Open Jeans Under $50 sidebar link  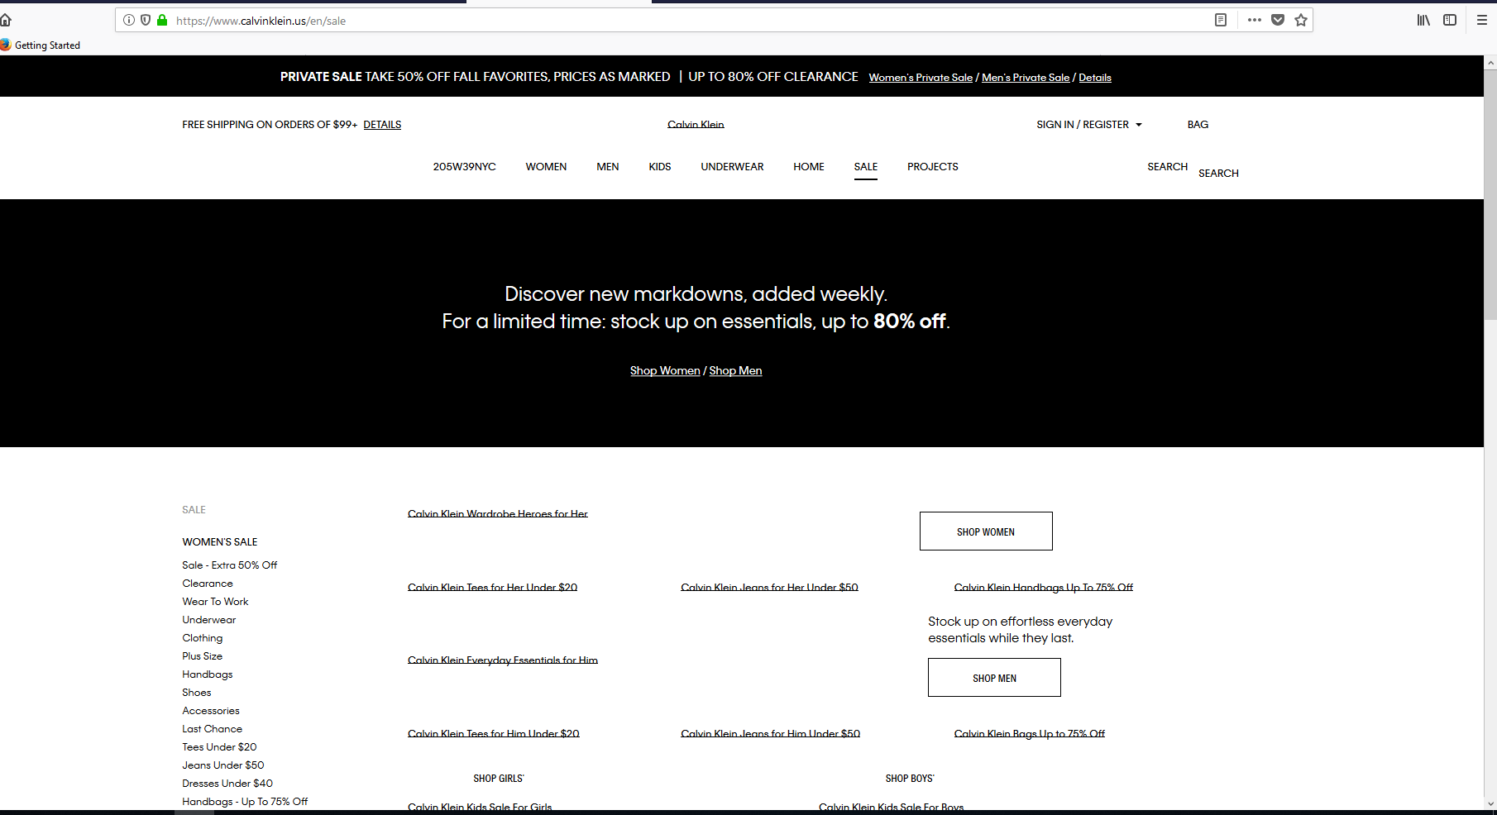223,765
